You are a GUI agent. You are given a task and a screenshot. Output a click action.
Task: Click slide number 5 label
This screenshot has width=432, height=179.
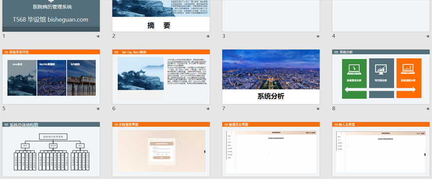[x=3, y=109]
